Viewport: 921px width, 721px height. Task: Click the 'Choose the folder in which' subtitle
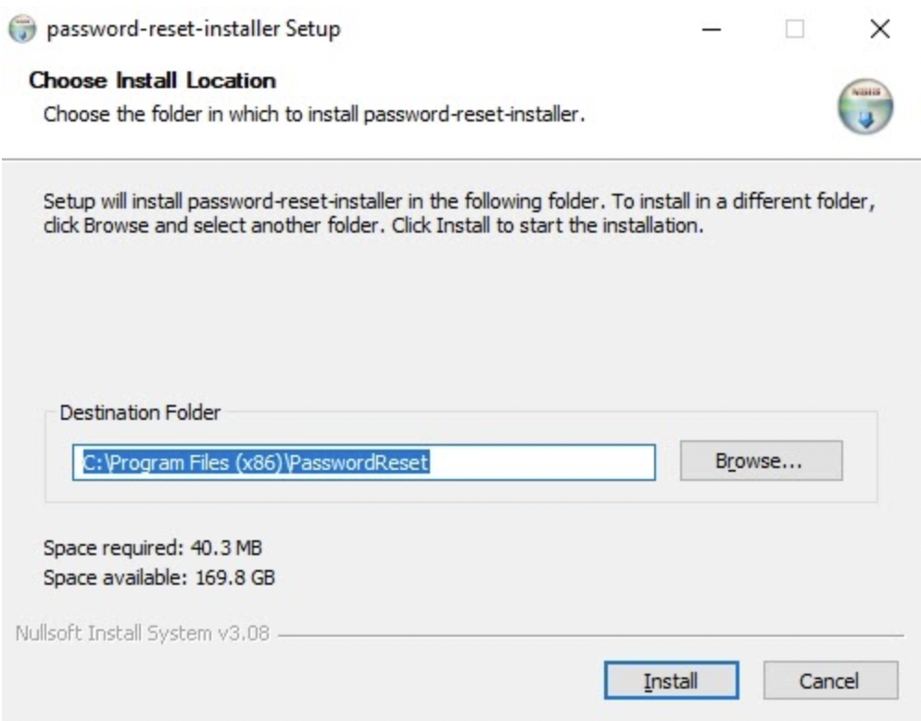[x=314, y=114]
